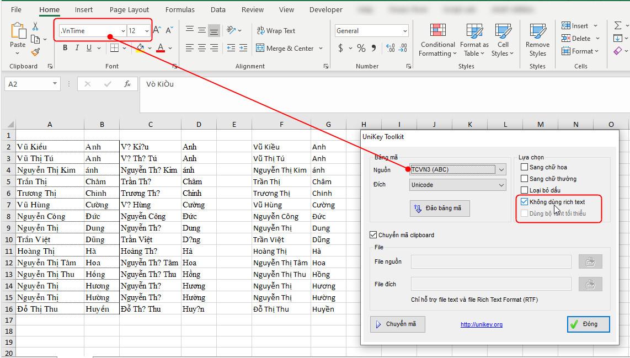
Task: Toggle the Chuyển mã clipboard checkbox
Action: click(x=373, y=234)
